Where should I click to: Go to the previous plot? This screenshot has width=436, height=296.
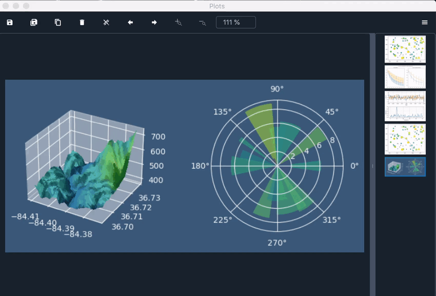coord(130,22)
